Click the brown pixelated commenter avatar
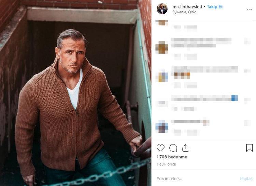 pyautogui.click(x=162, y=47)
